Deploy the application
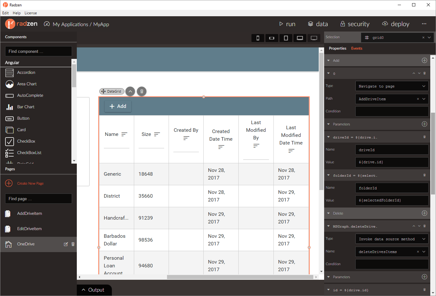The image size is (436, 296). point(396,24)
